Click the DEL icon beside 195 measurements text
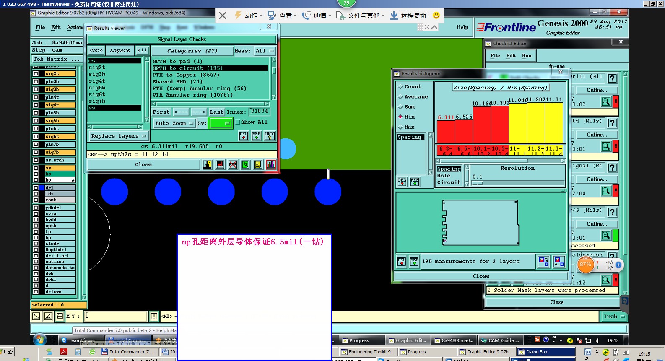 tap(402, 262)
